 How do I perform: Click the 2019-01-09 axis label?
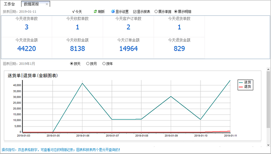[171, 136]
